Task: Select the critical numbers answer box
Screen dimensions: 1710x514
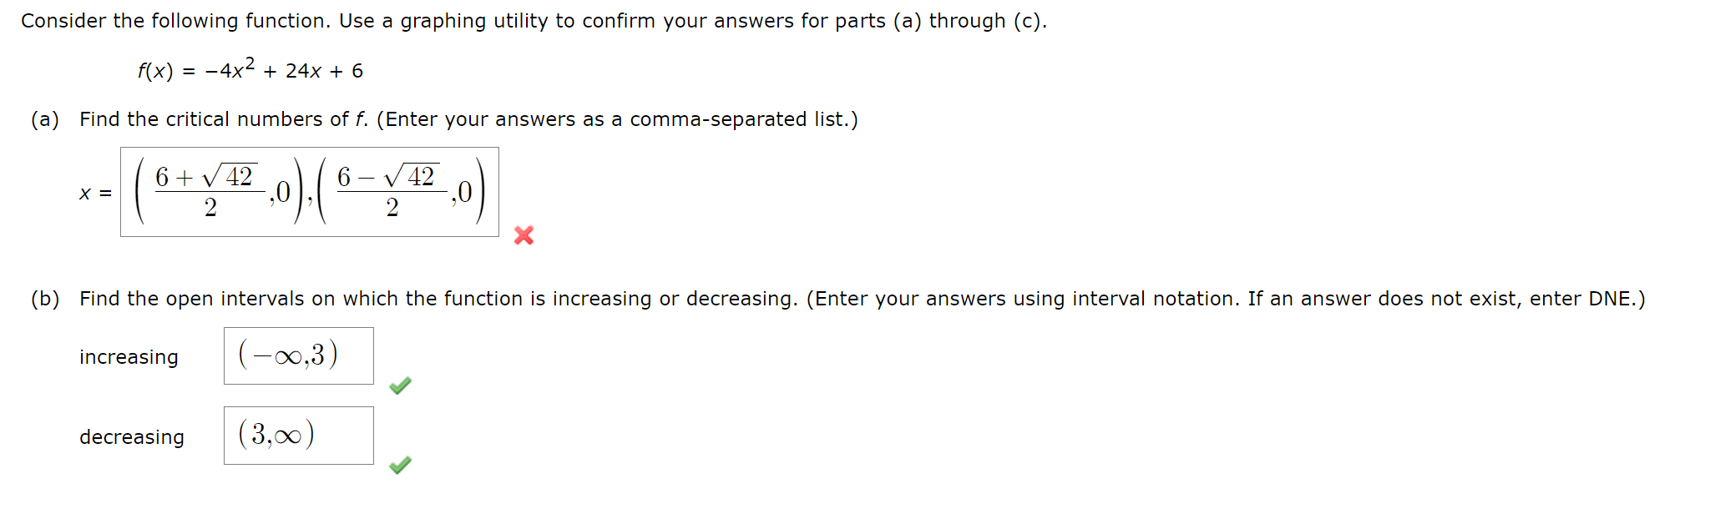Action: coord(309,194)
